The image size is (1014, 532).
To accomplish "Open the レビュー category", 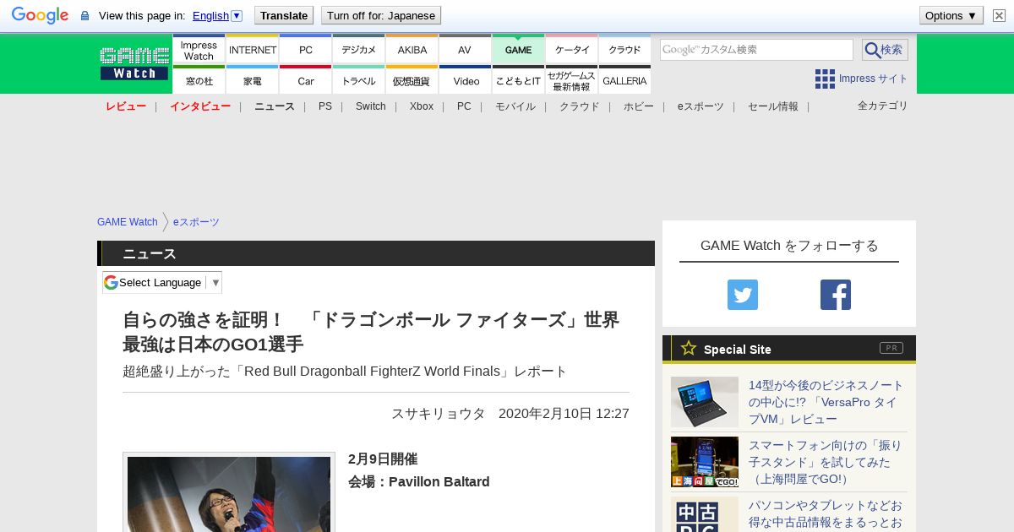I will click(x=126, y=106).
